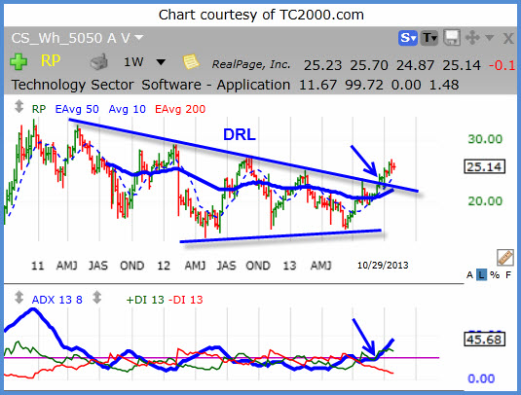This screenshot has width=521, height=395.
Task: Click the blue S sync button
Action: point(408,38)
